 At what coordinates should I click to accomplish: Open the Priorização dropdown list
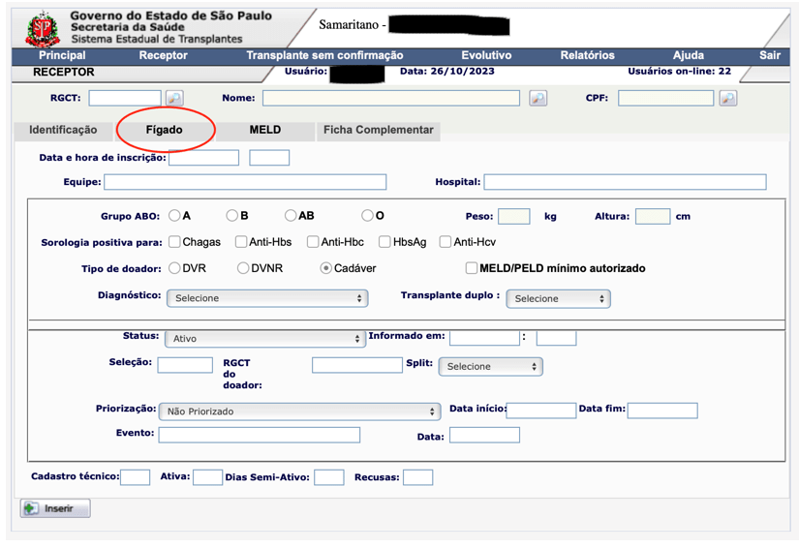click(299, 412)
